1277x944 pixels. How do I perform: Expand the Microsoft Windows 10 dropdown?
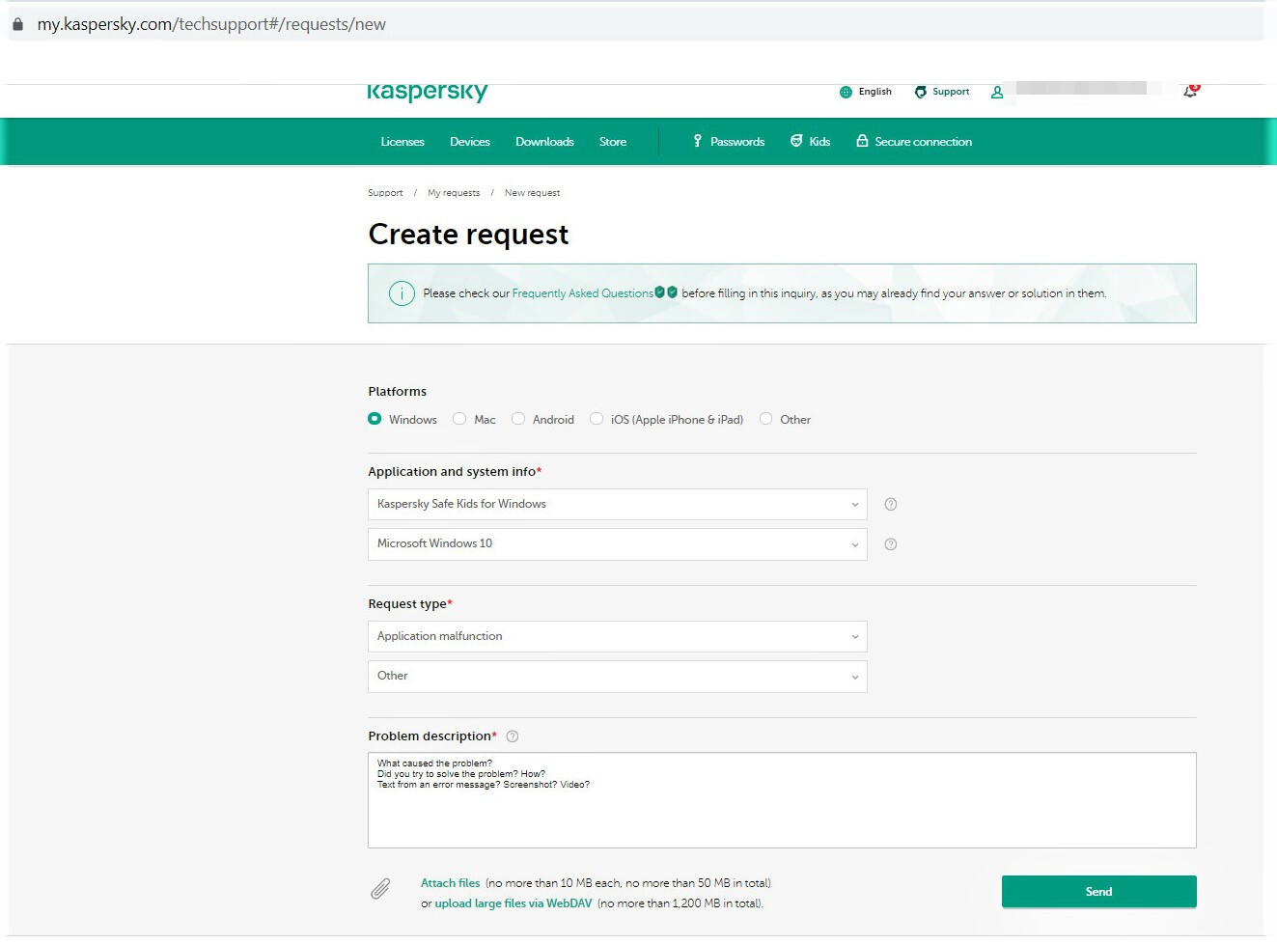[x=617, y=544]
